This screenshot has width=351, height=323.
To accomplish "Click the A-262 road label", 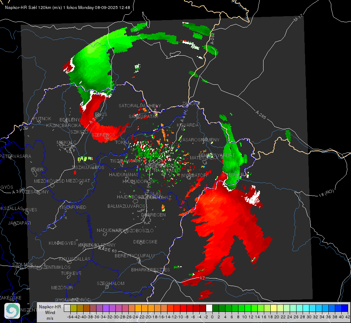I will [212, 38].
